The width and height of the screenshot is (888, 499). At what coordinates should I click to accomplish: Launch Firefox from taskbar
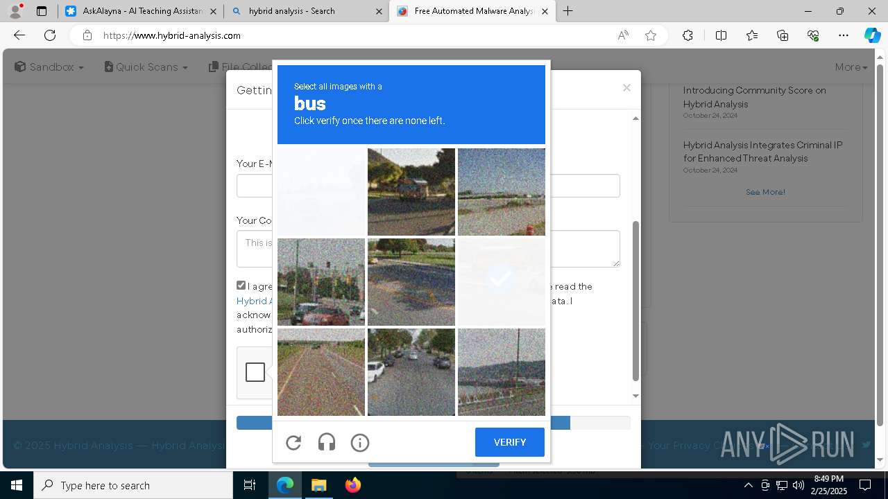point(352,485)
